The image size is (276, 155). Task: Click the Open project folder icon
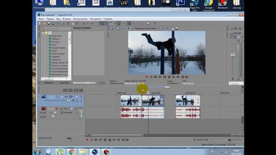pos(44,23)
